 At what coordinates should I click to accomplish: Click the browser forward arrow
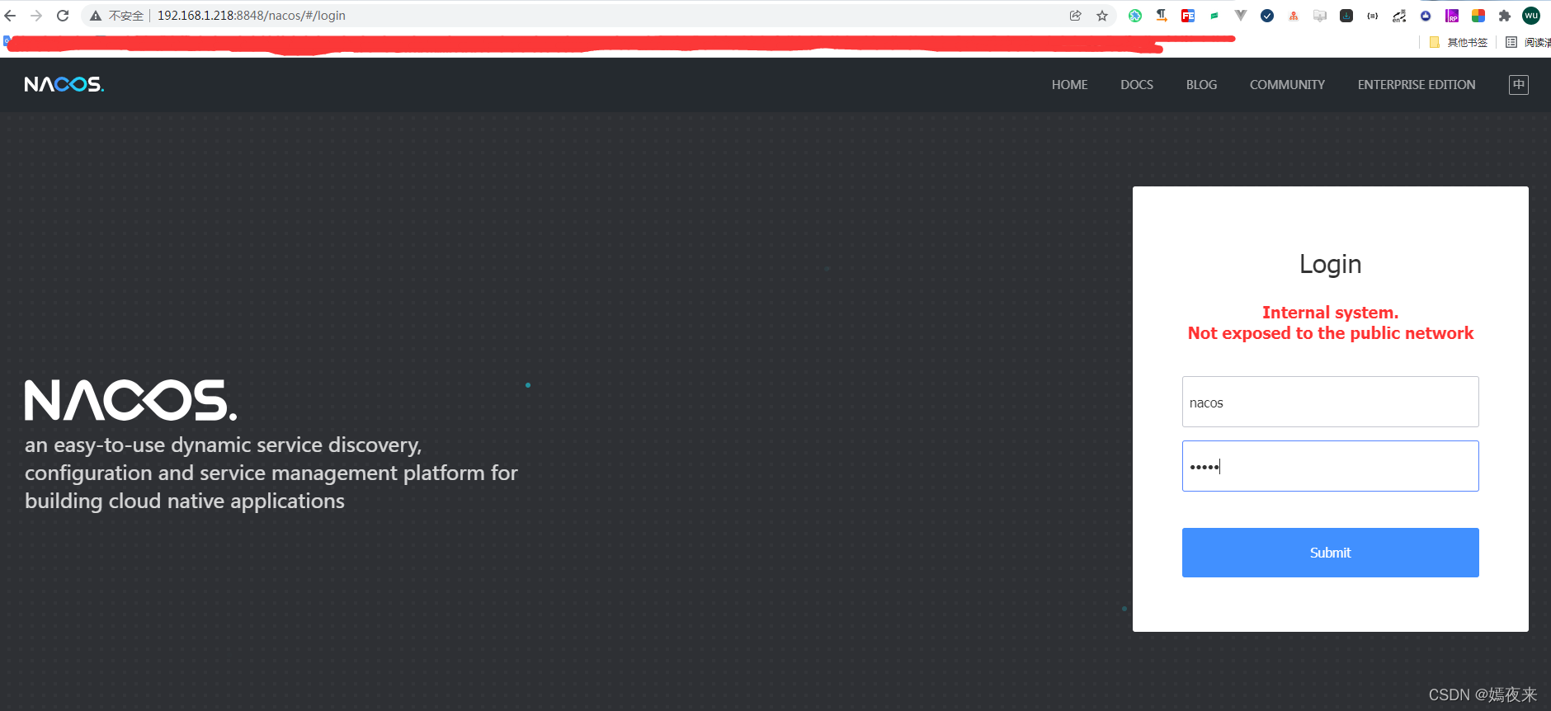pos(36,16)
